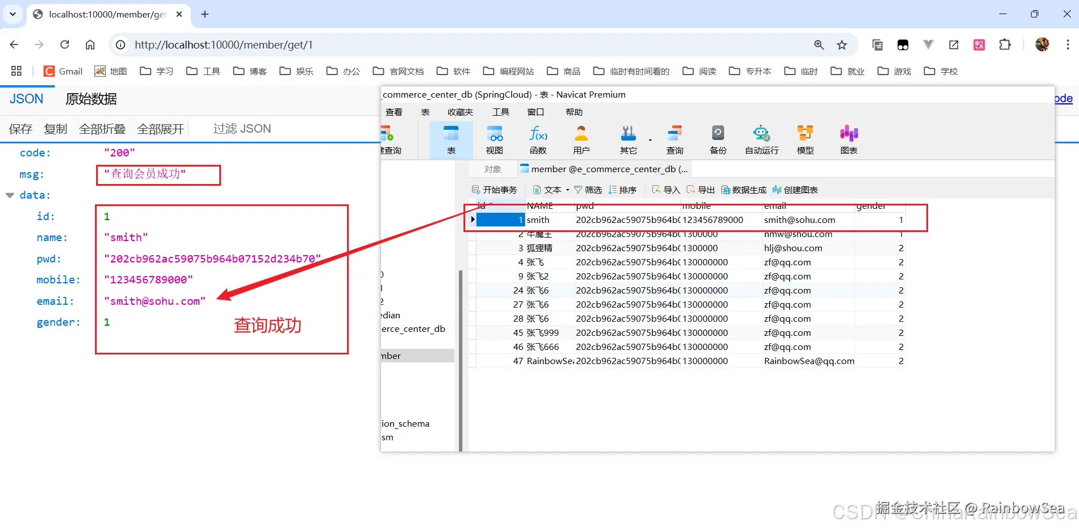The image size is (1079, 530).
Task: Switch to the 对象 tab in Navicat
Action: (493, 169)
